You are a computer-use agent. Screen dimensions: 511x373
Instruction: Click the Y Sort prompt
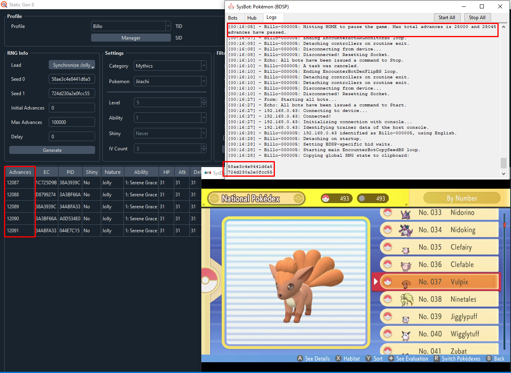pos(374,359)
